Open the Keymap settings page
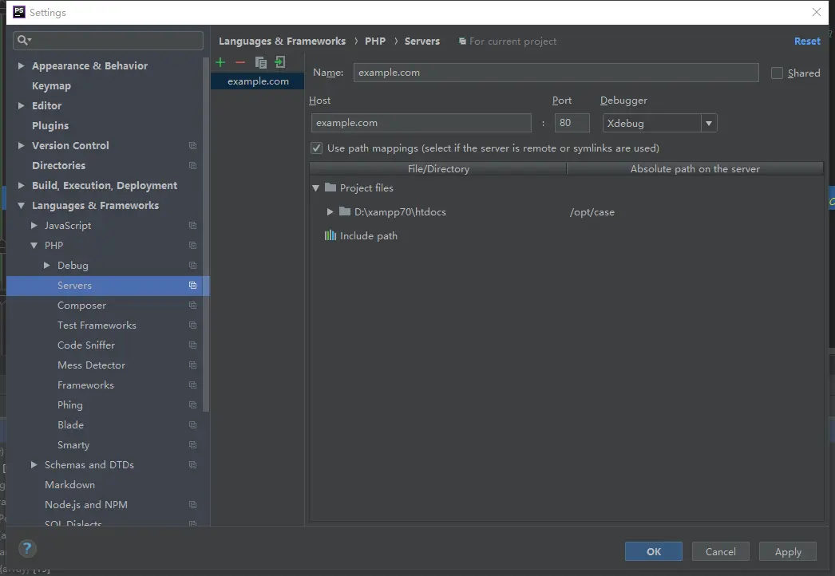The height and width of the screenshot is (576, 835). tap(51, 85)
